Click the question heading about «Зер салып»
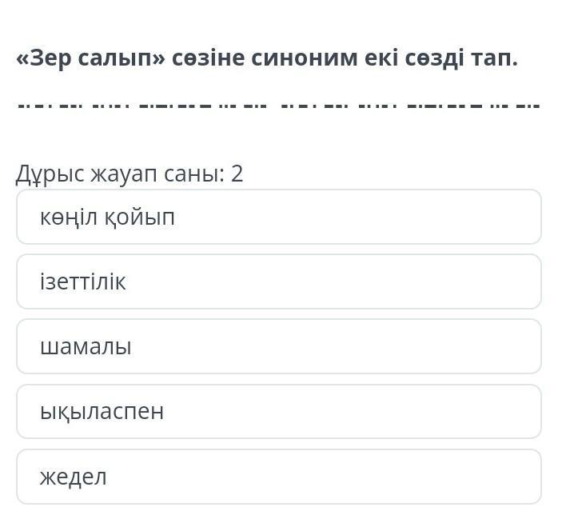Image resolution: width=566 pixels, height=523 pixels. [267, 58]
